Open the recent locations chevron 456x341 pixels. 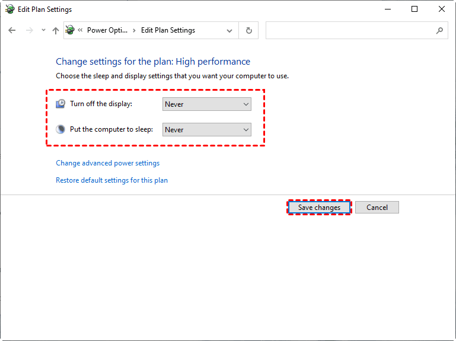pyautogui.click(x=43, y=30)
